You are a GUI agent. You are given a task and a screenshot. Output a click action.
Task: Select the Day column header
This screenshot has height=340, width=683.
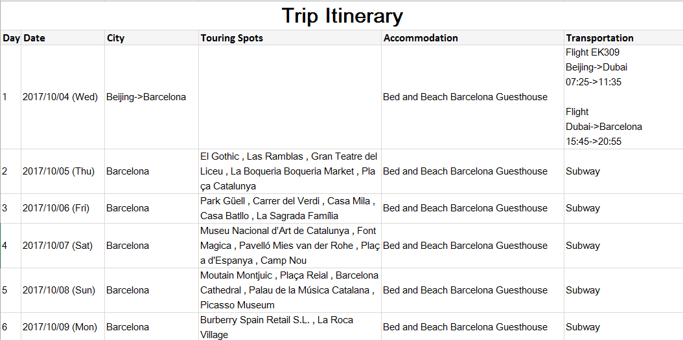click(x=11, y=38)
